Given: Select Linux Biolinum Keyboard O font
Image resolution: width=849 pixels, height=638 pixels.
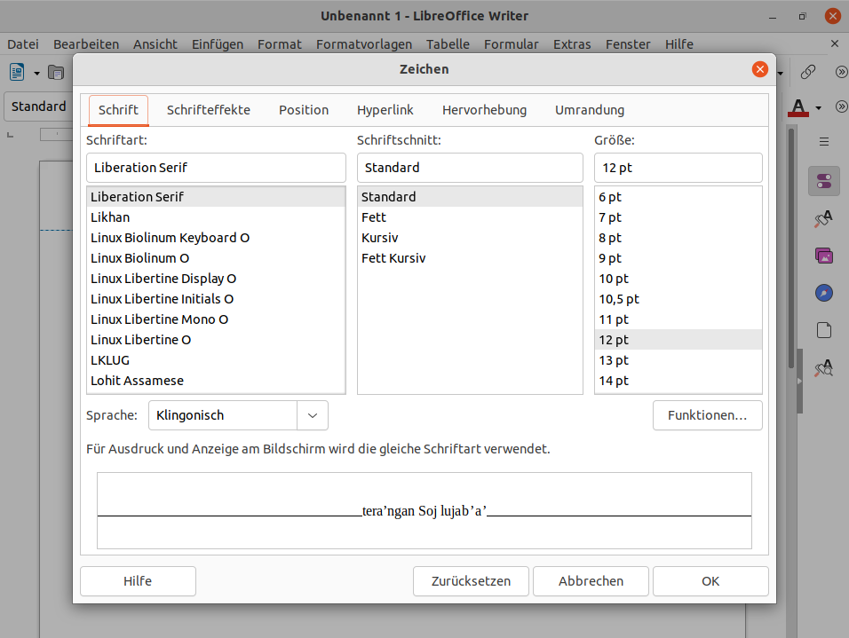Looking at the screenshot, I should (x=216, y=238).
